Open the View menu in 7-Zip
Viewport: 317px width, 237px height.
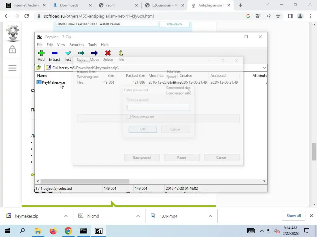[61, 45]
